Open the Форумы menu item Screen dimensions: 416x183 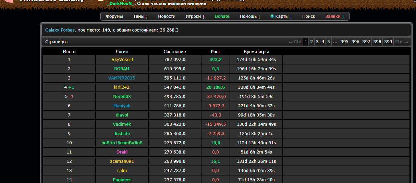[x=114, y=16]
